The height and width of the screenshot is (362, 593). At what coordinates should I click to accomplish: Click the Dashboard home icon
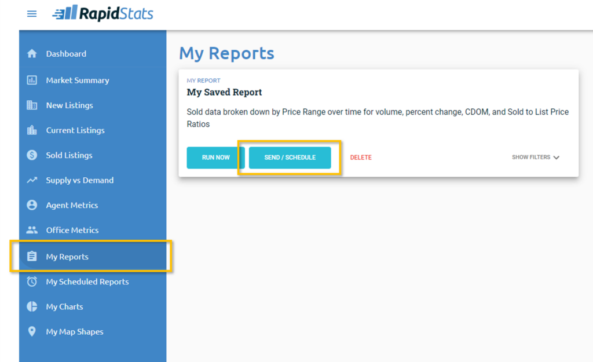[32, 54]
